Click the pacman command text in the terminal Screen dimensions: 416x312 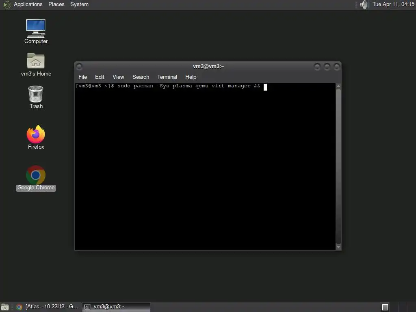pos(188,86)
